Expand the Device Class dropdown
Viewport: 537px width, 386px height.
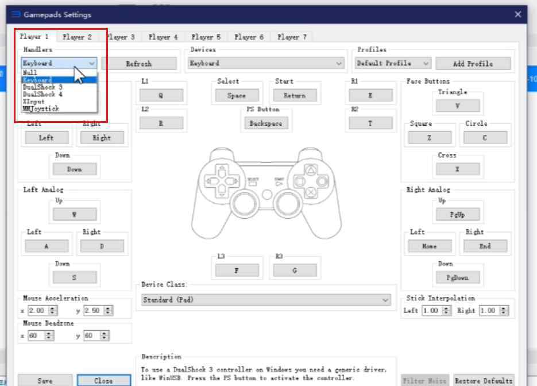click(x=266, y=300)
